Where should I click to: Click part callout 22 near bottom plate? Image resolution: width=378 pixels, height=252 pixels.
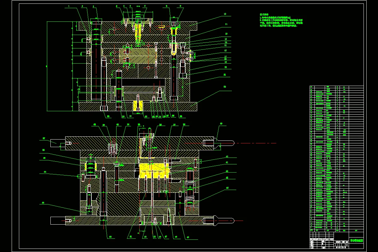click(x=225, y=87)
